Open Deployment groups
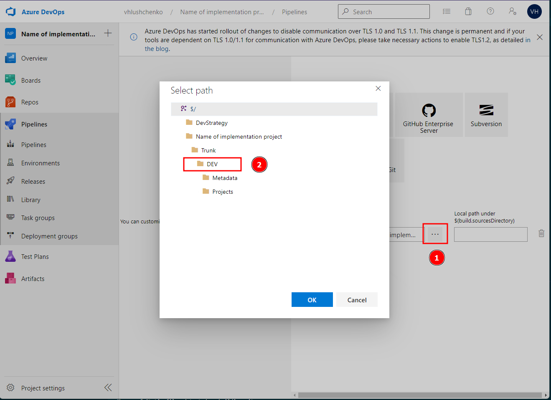The image size is (551, 400). click(48, 236)
